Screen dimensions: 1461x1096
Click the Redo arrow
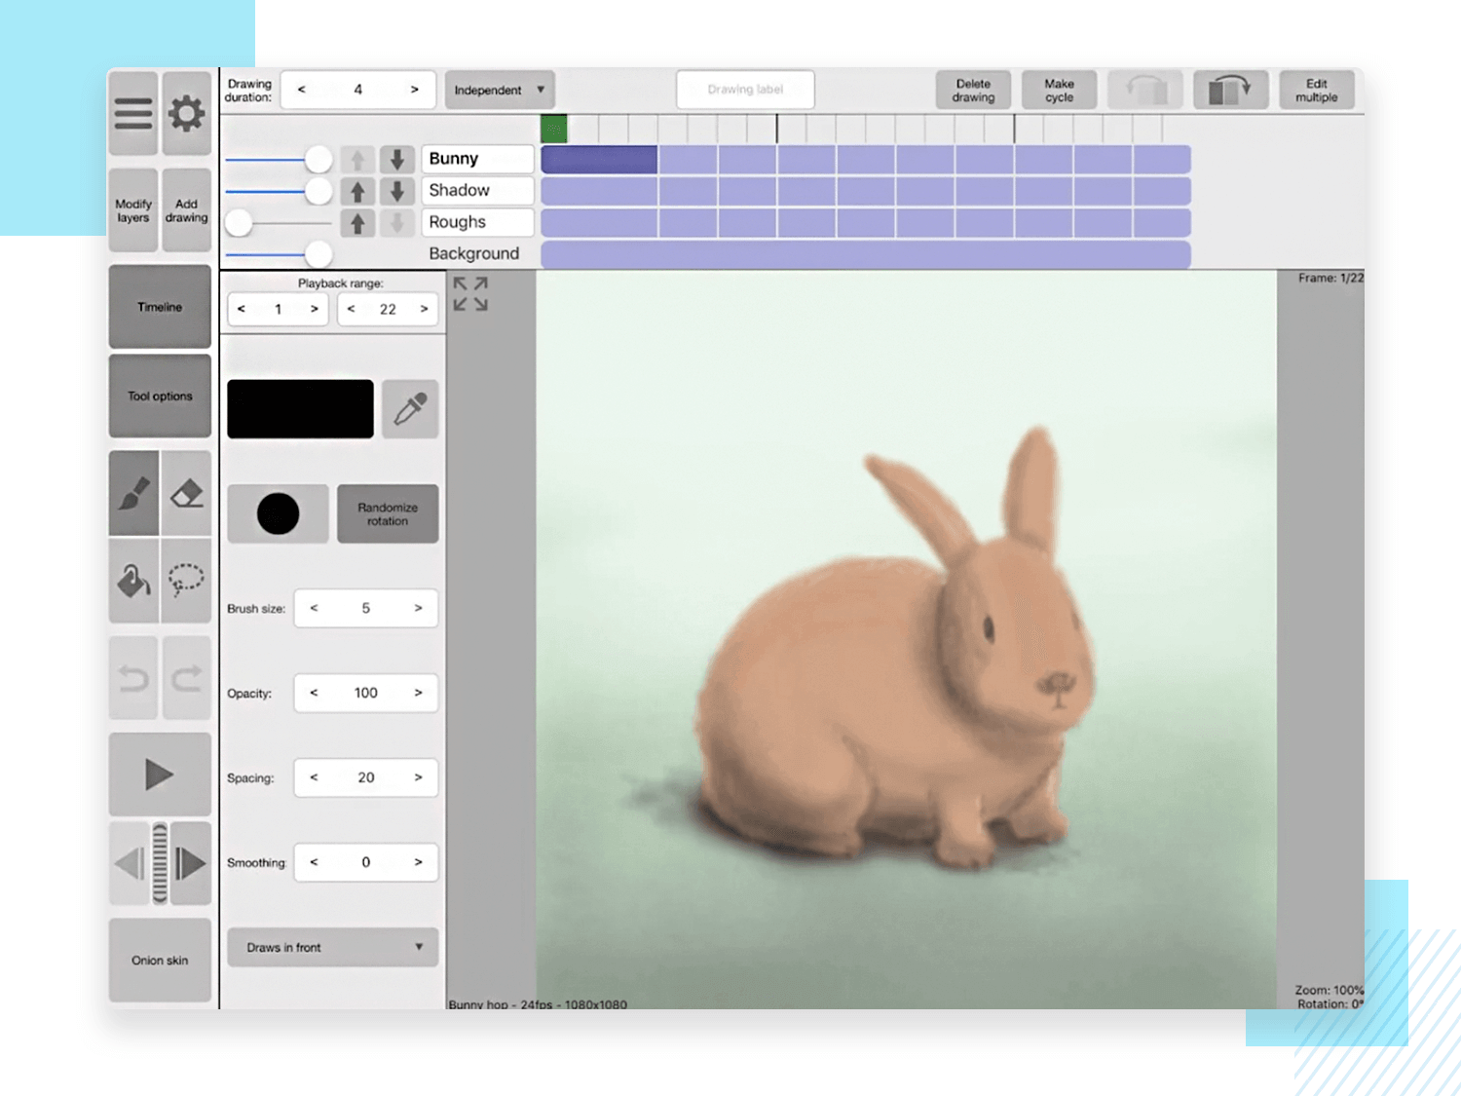[x=187, y=678]
